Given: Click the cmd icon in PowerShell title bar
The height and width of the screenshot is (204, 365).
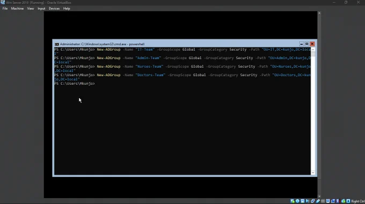Looking at the screenshot, I should coord(57,44).
